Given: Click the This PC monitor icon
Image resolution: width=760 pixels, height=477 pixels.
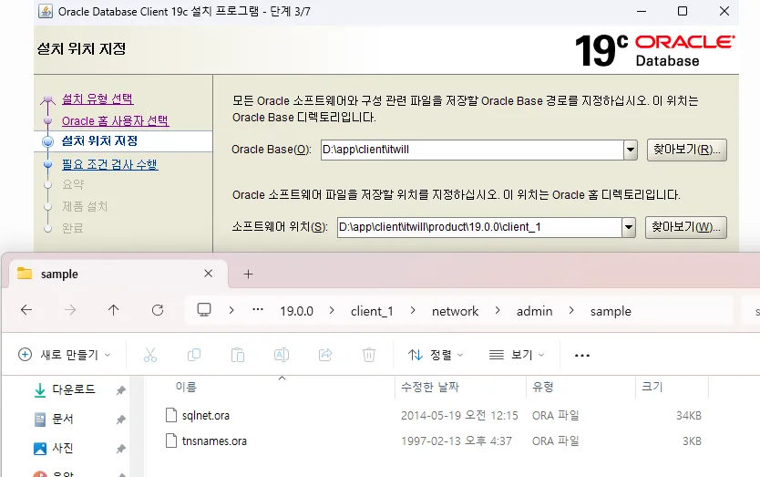Looking at the screenshot, I should point(204,310).
